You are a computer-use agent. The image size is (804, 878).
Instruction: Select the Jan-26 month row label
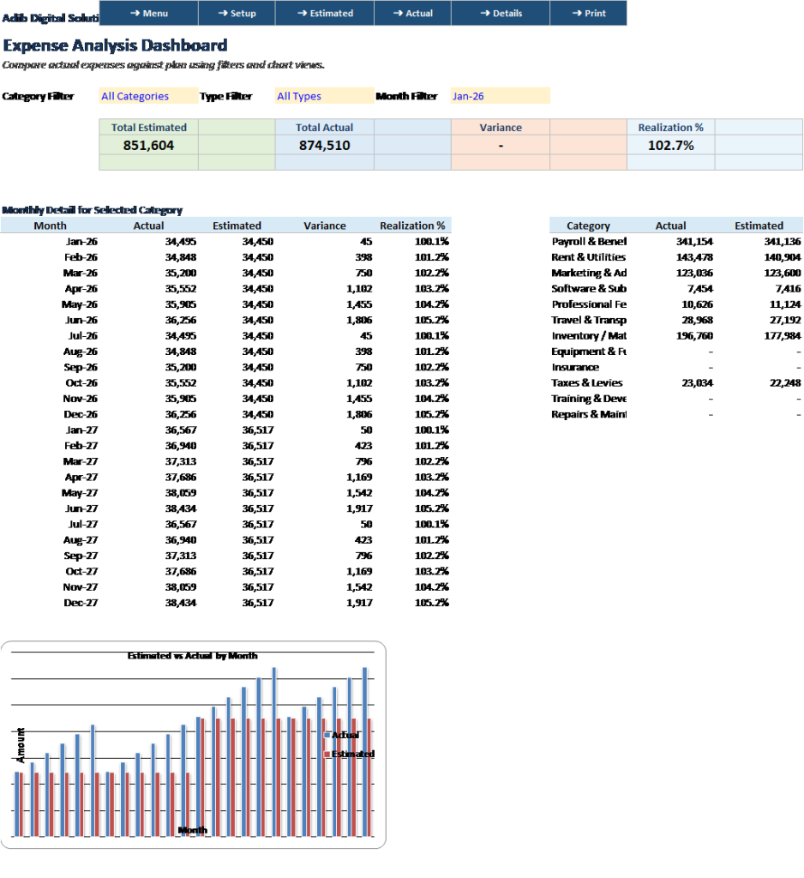81,241
